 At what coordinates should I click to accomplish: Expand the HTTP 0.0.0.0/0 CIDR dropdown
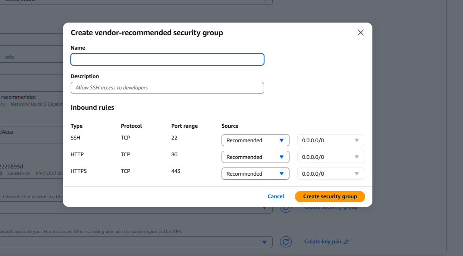tap(331, 157)
